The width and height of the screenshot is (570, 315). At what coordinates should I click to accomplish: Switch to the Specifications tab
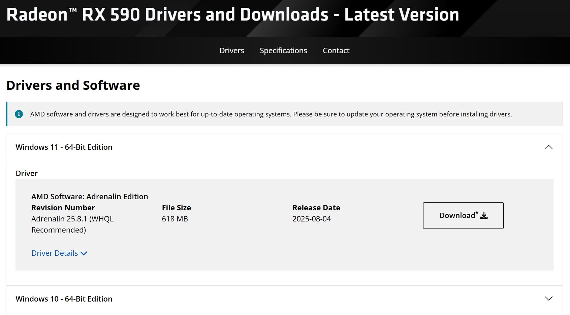click(x=283, y=50)
